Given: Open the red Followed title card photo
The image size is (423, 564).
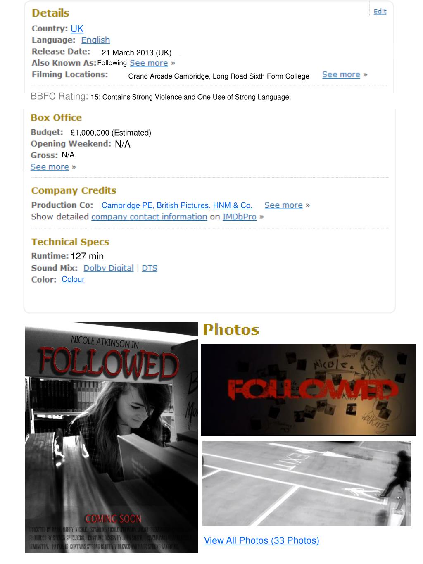Looking at the screenshot, I should click(x=308, y=390).
